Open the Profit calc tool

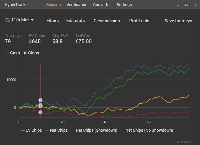139,21
